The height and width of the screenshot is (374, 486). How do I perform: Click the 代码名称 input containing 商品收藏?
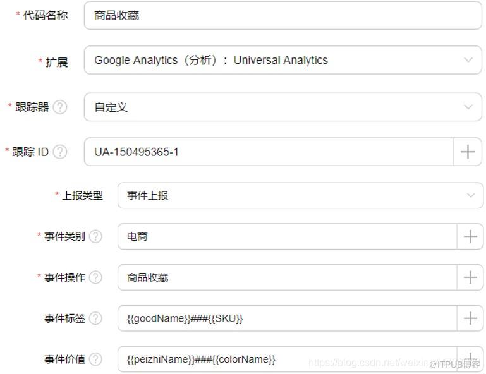point(283,16)
